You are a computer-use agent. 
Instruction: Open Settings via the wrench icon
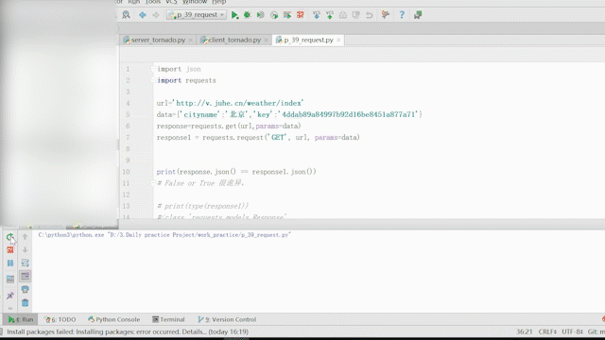point(385,15)
